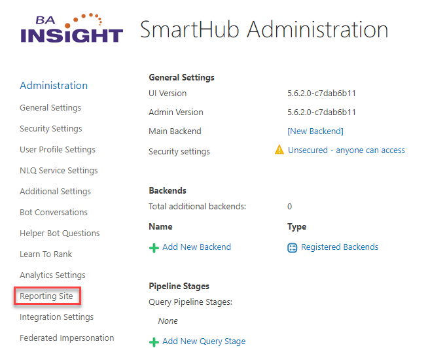
Task: Select Helper Bot Questions
Action: pos(60,234)
